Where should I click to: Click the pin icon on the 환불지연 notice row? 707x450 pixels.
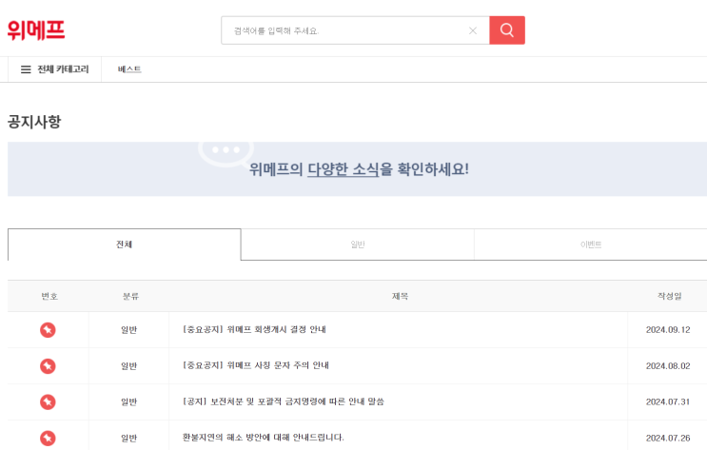(x=48, y=438)
